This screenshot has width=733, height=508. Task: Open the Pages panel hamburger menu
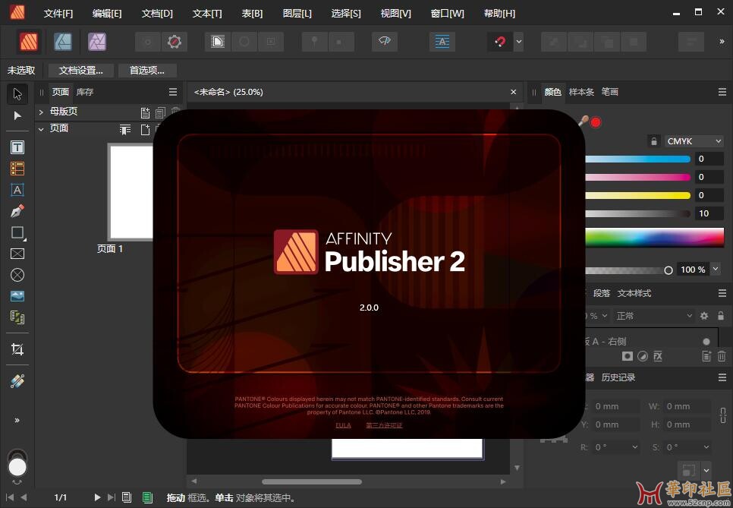tap(173, 92)
